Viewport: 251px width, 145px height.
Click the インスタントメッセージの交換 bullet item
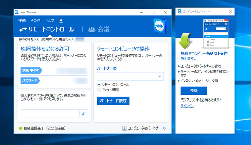click(x=199, y=81)
